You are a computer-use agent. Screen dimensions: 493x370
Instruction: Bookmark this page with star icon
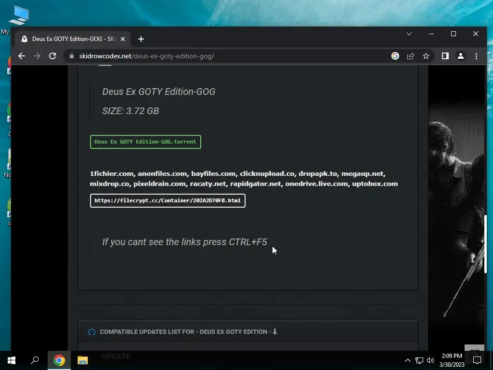pyautogui.click(x=426, y=56)
